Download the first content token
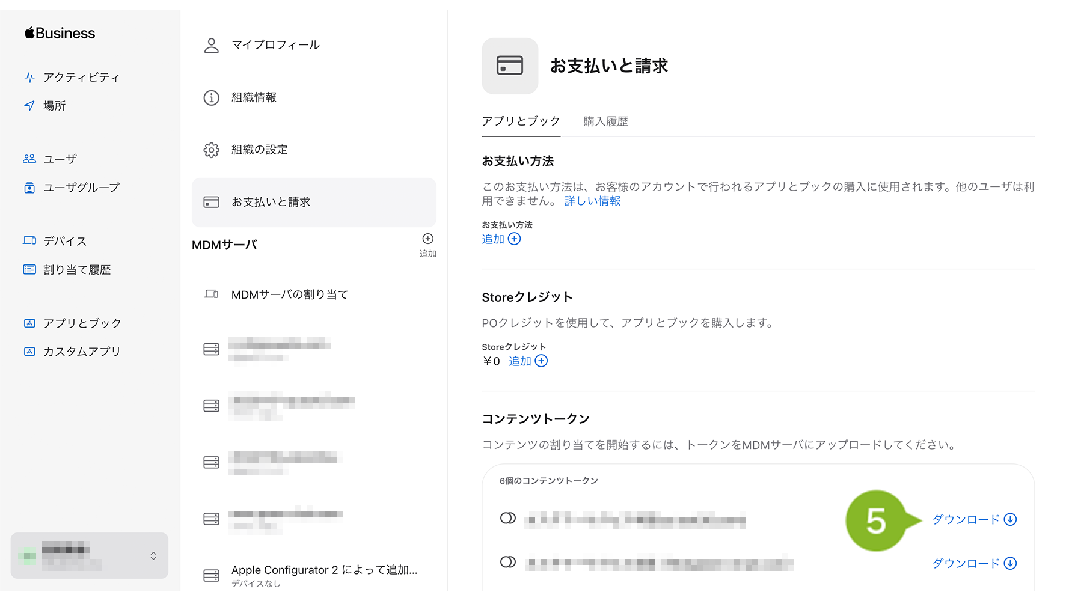Screen dimensions: 1069x601 click(x=974, y=520)
